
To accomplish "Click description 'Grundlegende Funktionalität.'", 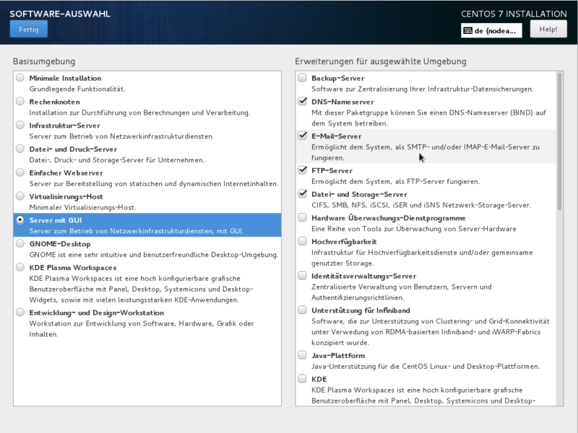I will click(77, 89).
